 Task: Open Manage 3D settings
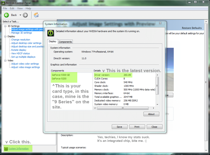(22, 33)
